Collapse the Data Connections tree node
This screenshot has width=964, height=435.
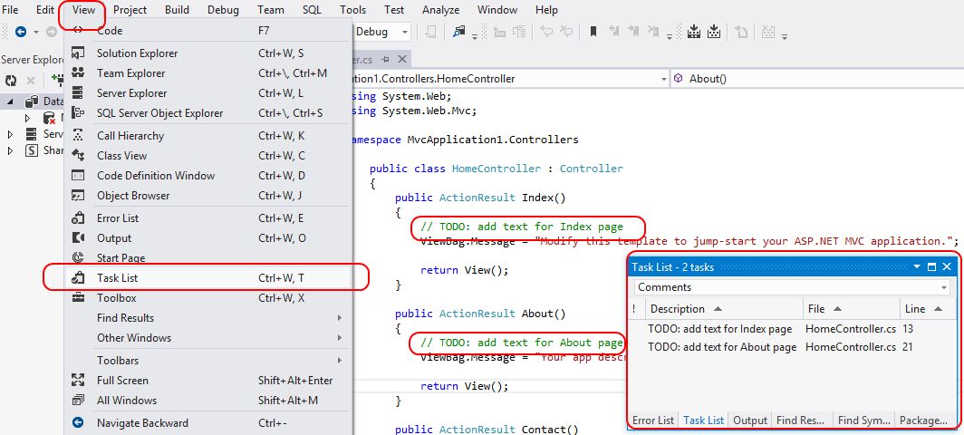11,102
